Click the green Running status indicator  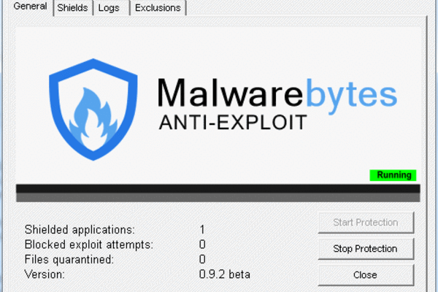tap(393, 175)
